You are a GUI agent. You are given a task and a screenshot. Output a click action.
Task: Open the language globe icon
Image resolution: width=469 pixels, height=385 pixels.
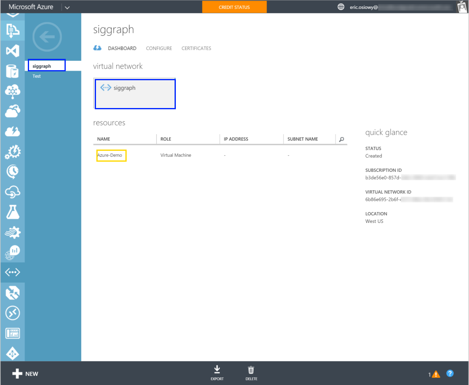click(x=341, y=7)
